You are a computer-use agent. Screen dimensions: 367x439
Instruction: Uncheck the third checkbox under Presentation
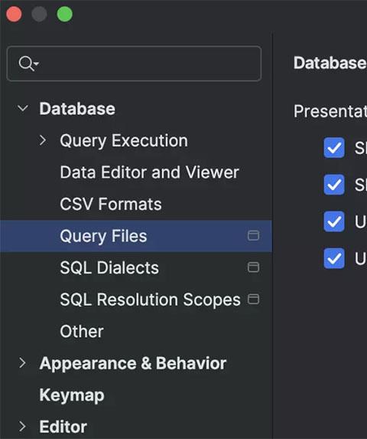334,221
